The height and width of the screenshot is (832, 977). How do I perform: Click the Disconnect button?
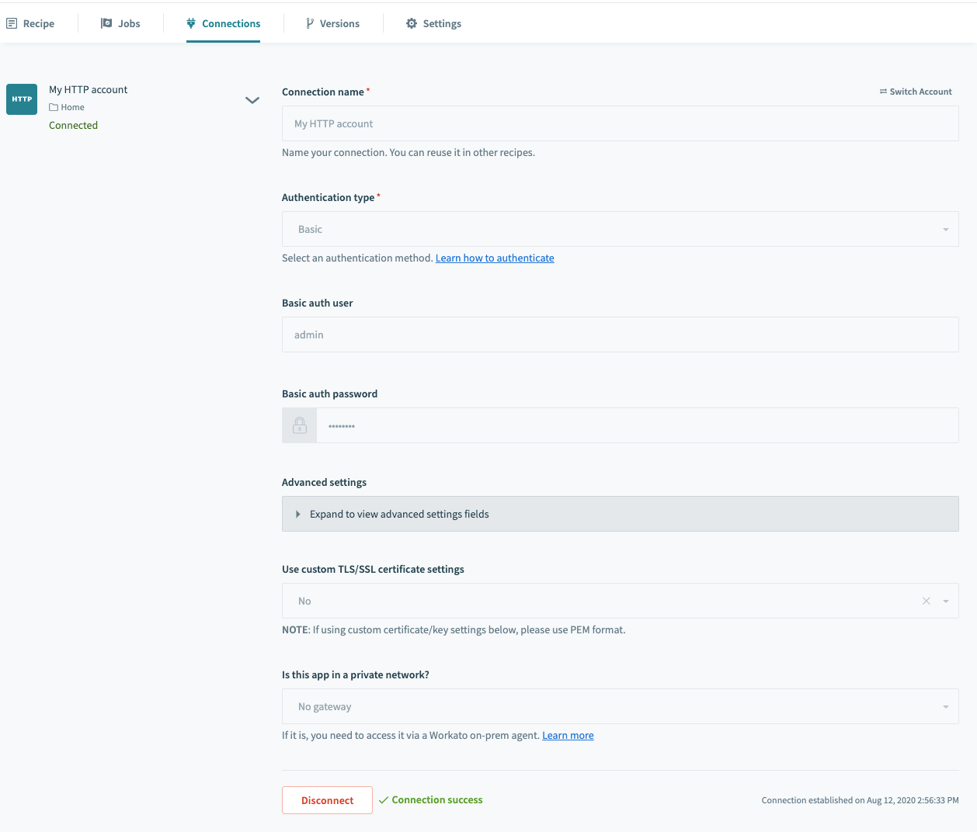pyautogui.click(x=327, y=799)
